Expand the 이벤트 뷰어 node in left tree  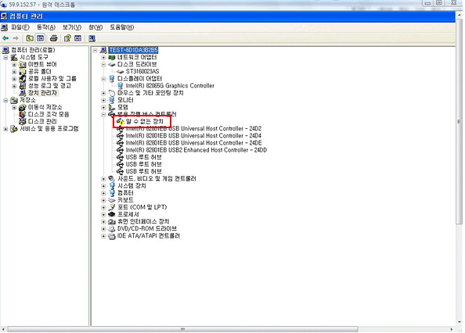(13, 64)
